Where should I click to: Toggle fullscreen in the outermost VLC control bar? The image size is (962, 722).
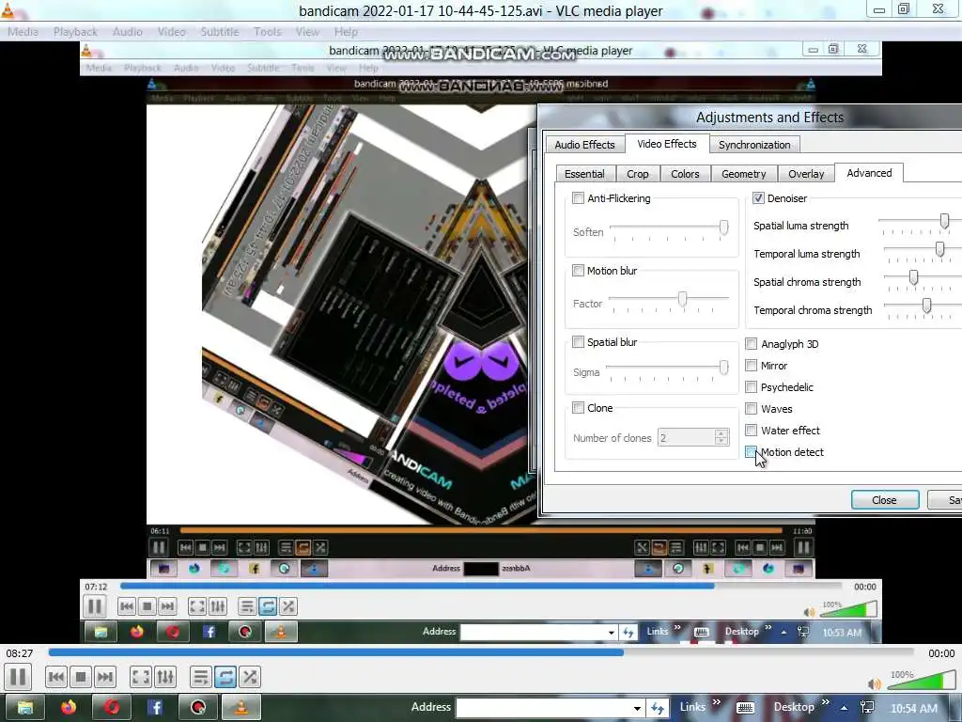click(x=141, y=677)
